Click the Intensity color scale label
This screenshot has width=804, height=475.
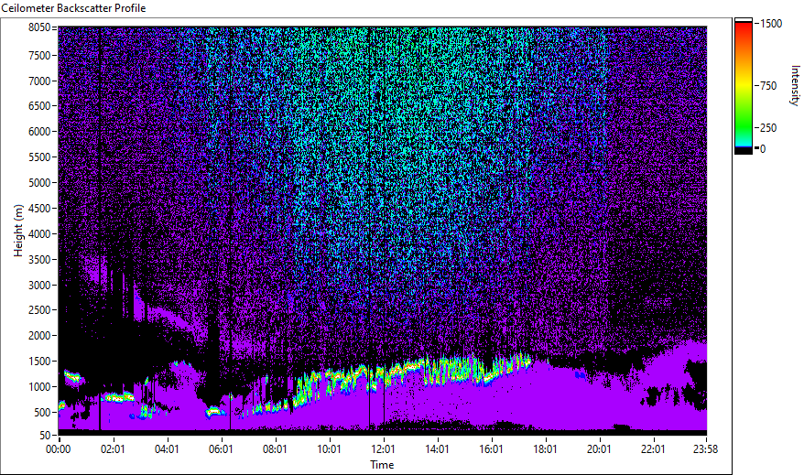coord(795,85)
